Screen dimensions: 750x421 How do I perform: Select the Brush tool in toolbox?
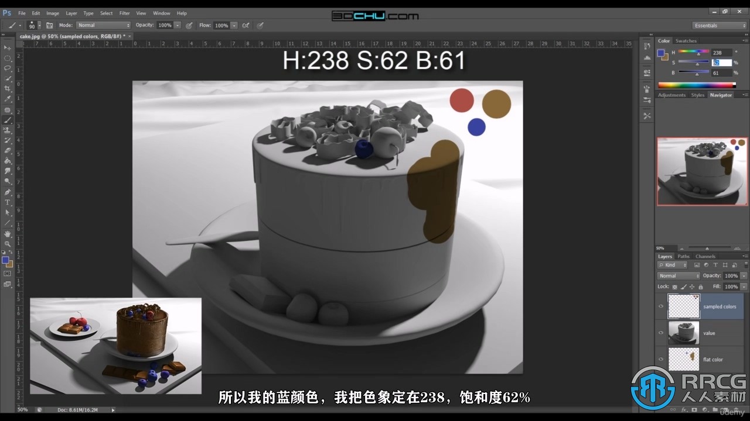pyautogui.click(x=8, y=120)
